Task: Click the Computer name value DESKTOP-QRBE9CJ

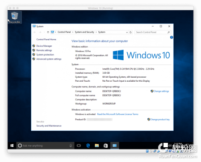Action: pos(112,91)
